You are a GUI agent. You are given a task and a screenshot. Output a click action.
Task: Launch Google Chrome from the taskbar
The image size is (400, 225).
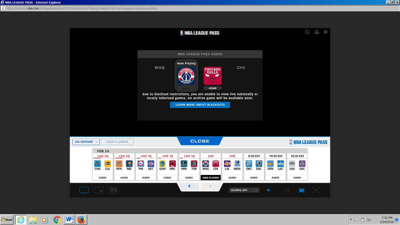[x=57, y=220]
